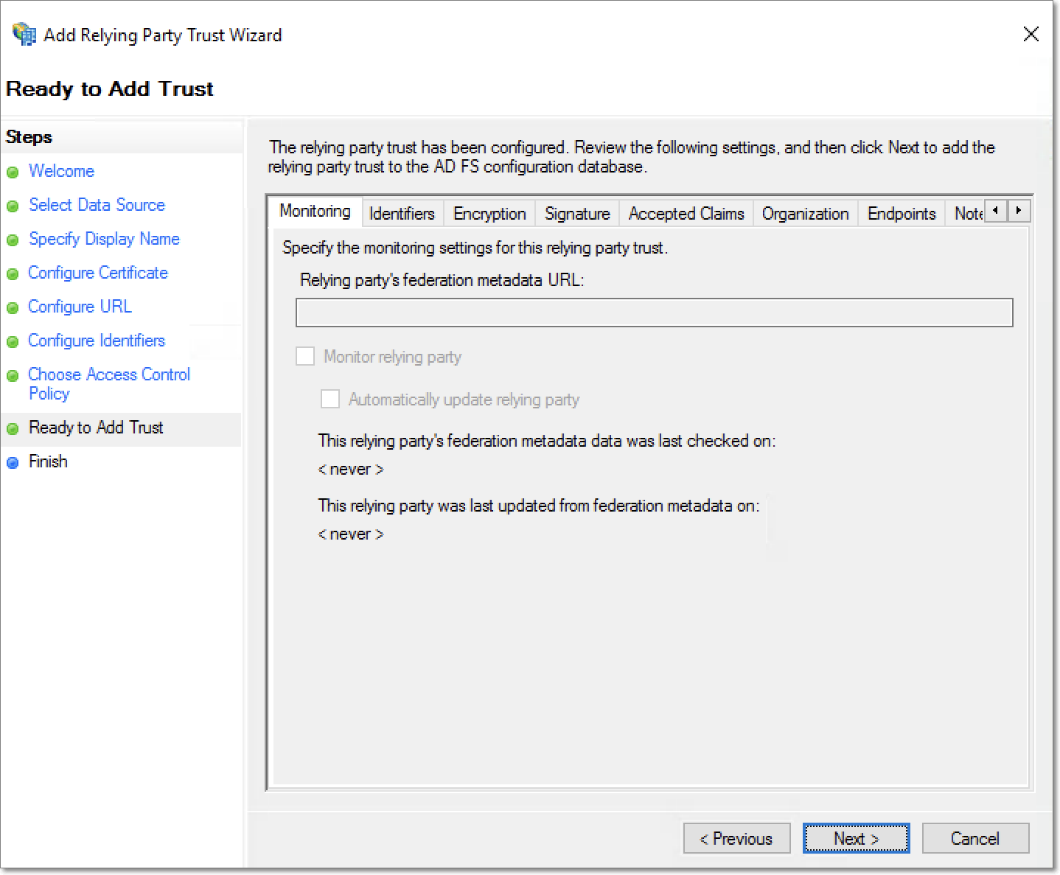The height and width of the screenshot is (875, 1060).
Task: Click the federation metadata URL field
Action: point(654,313)
